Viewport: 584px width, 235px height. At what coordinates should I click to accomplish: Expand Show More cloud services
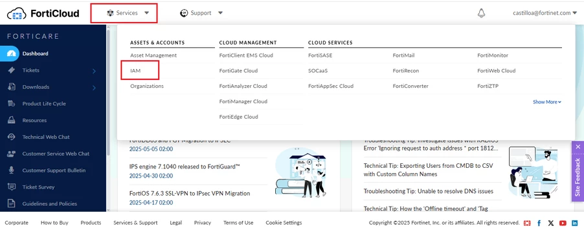click(x=546, y=102)
